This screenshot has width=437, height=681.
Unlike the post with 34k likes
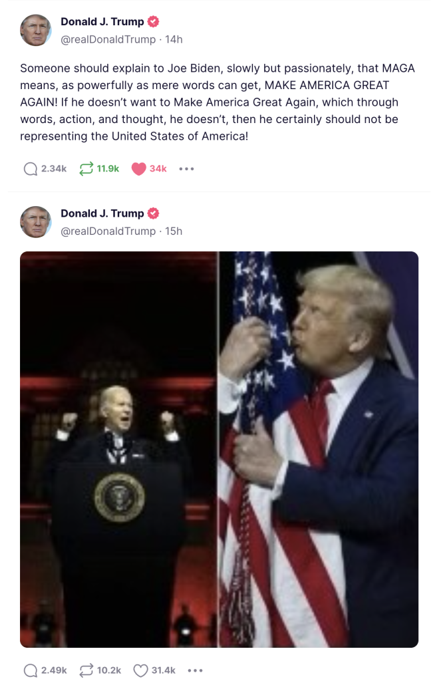[x=139, y=169]
